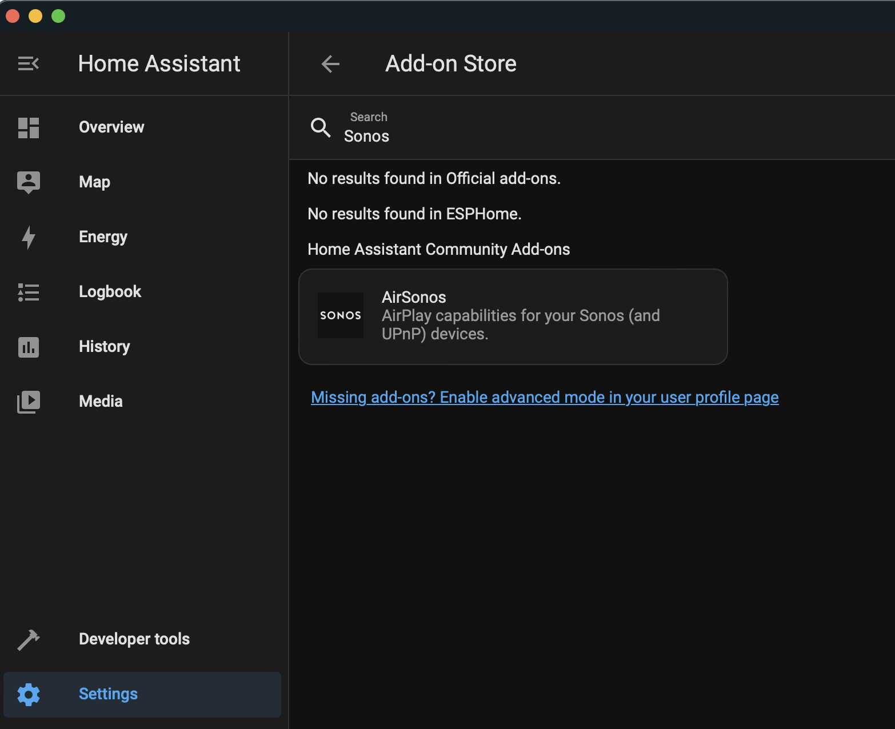This screenshot has height=729, width=895.
Task: Collapse the sidebar with the menu icon
Action: click(28, 63)
